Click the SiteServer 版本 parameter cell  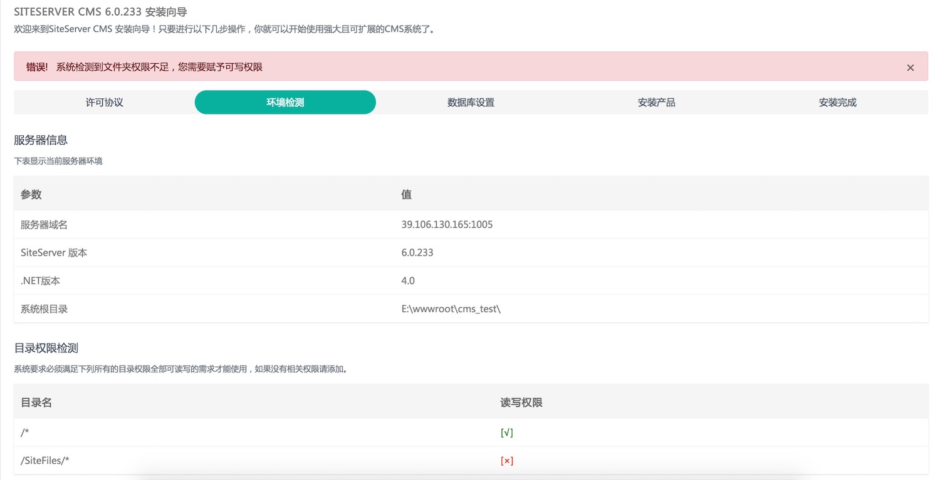[204, 253]
